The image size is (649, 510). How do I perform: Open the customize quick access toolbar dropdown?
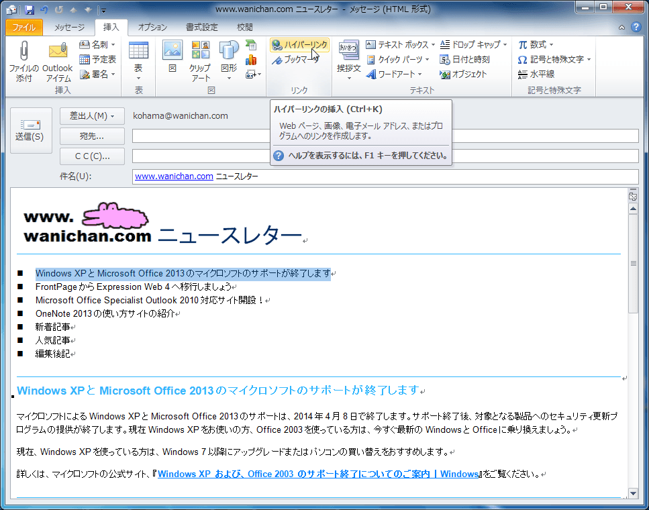103,10
